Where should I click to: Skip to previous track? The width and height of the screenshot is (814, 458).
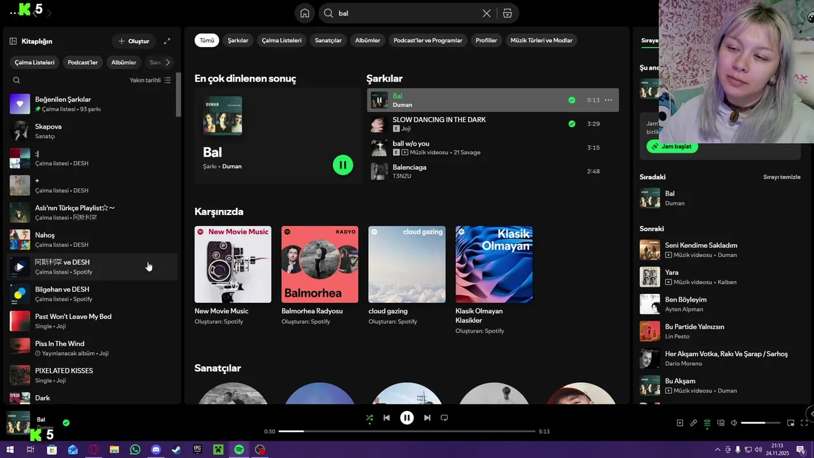(x=387, y=418)
